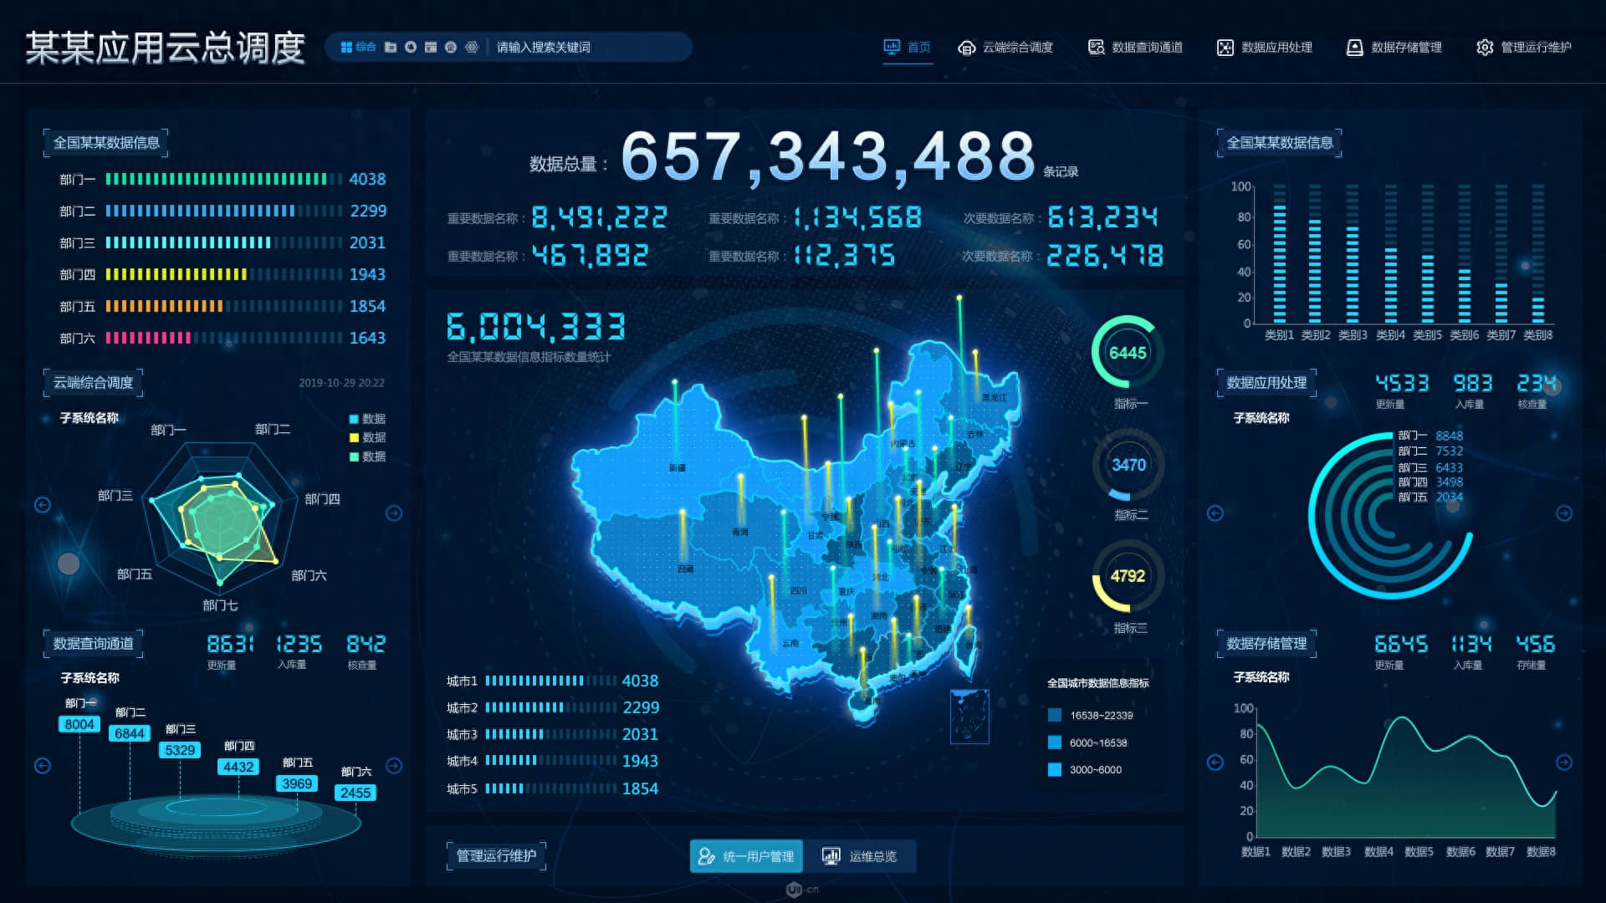The height and width of the screenshot is (903, 1606).
Task: Open the 云端综合调度 navigation tab
Action: (x=1006, y=48)
